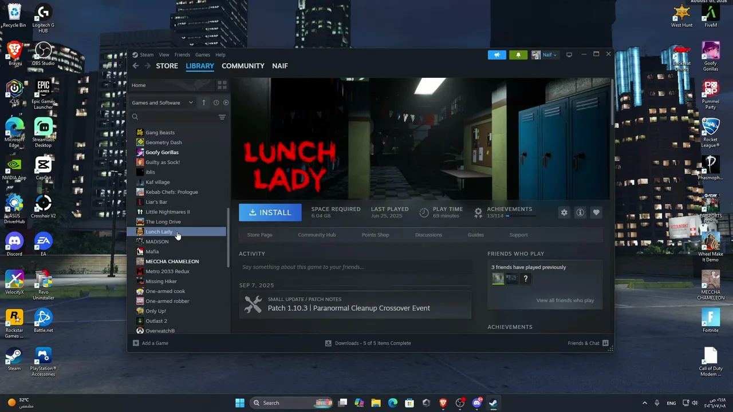Click the LIBRARY tab
Screen dimensions: 733x412
click(200, 66)
